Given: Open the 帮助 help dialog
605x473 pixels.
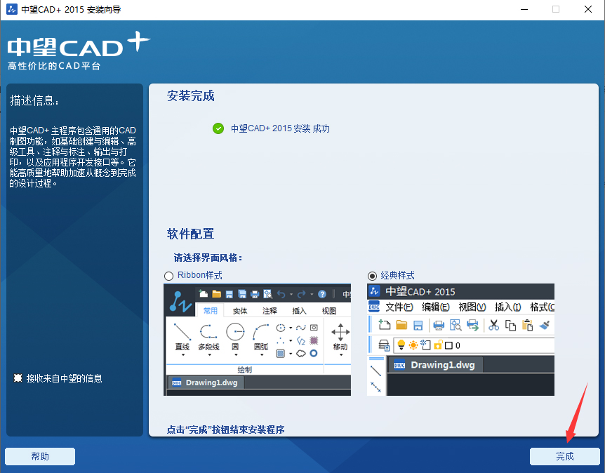Looking at the screenshot, I should [x=39, y=456].
